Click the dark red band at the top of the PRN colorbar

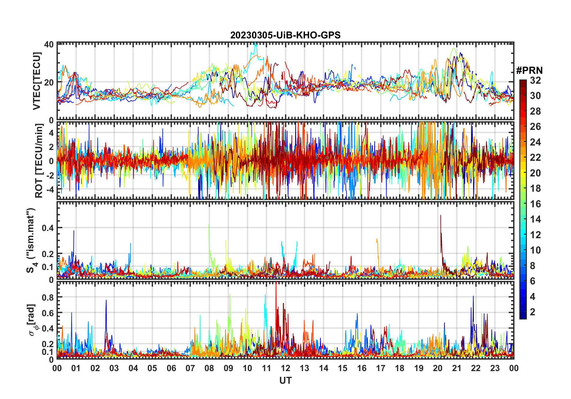(x=523, y=83)
